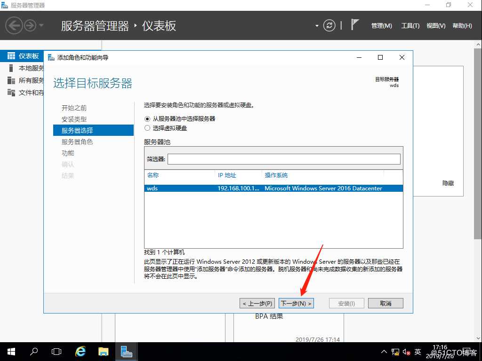Click 上一步(P) previous button

[x=257, y=303]
